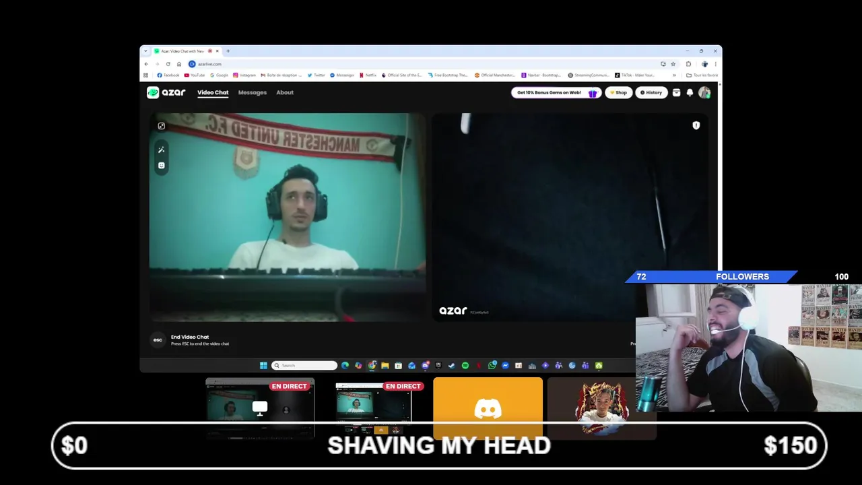862x485 pixels.
Task: Open the Google bookmark
Action: tap(219, 75)
